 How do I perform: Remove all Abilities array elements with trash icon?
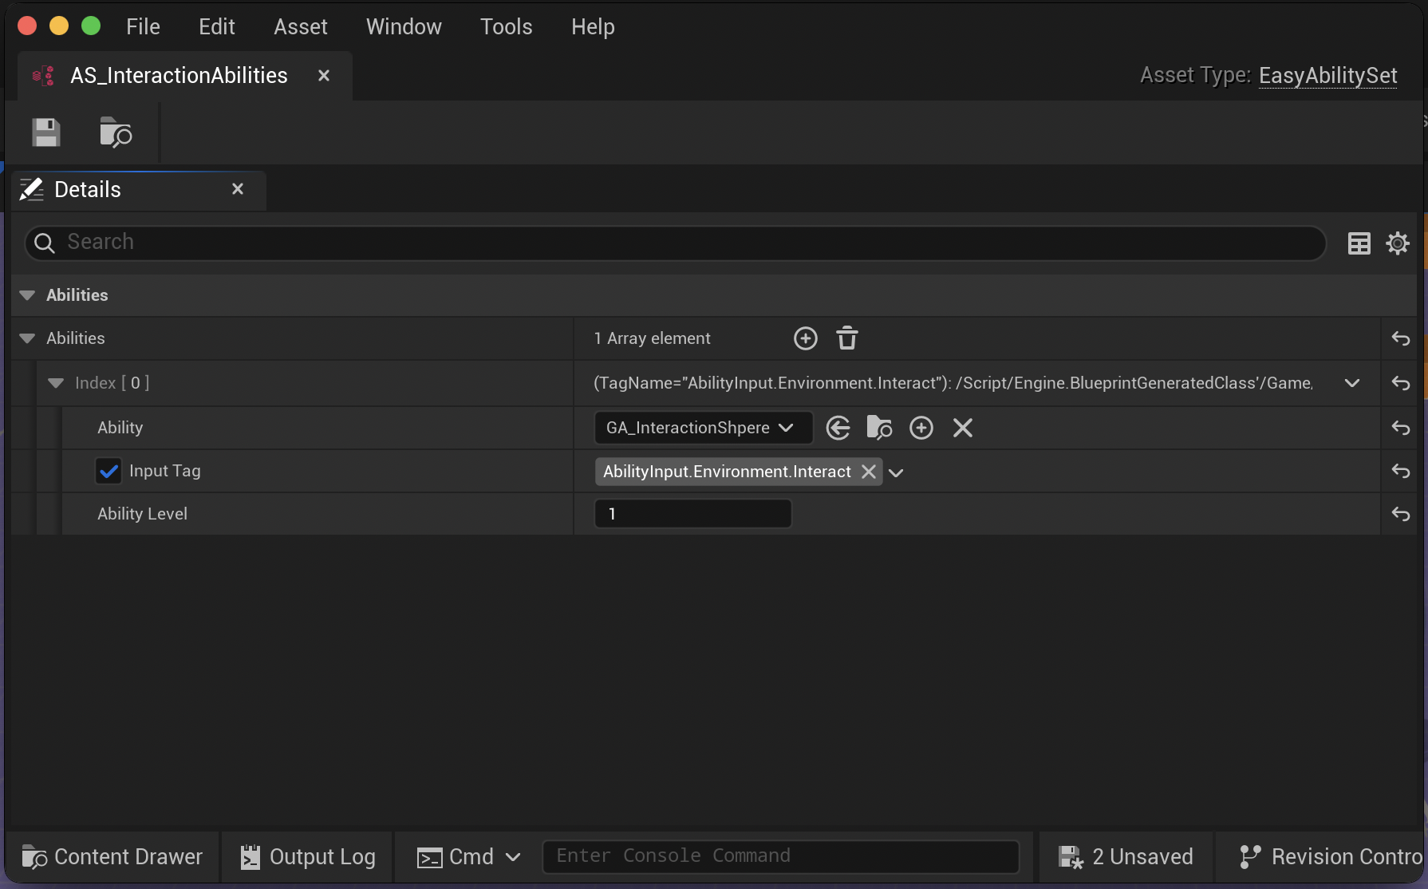[846, 338]
